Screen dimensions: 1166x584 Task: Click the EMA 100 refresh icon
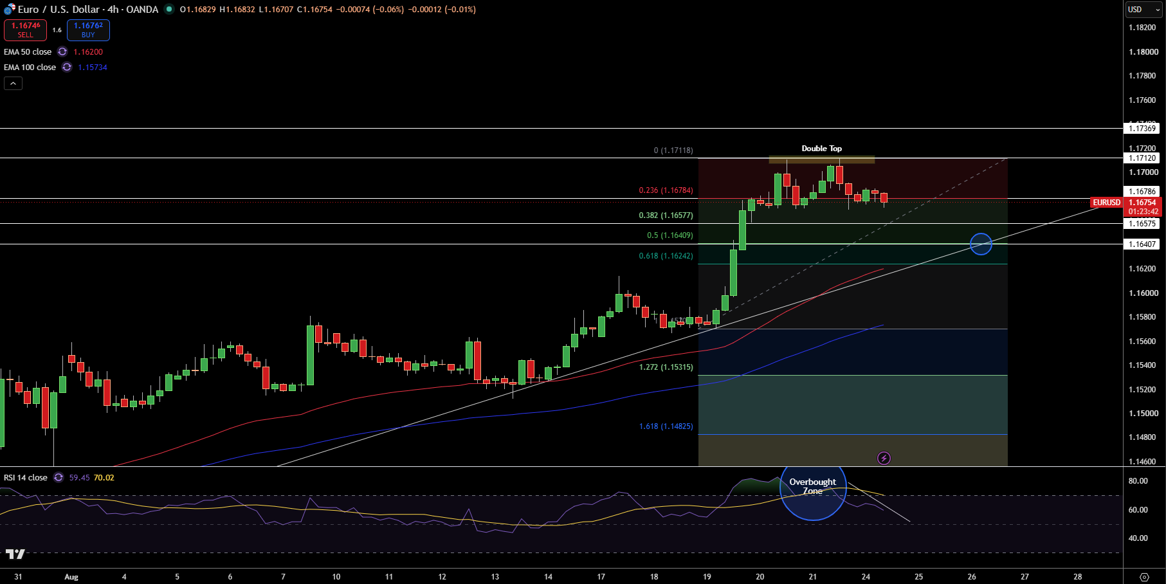coord(67,67)
